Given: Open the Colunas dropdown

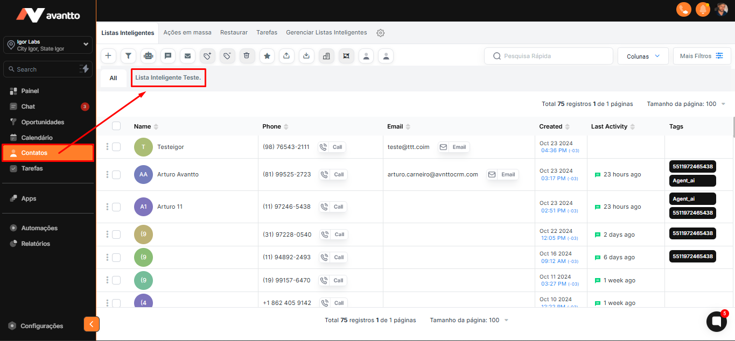Looking at the screenshot, I should click(643, 56).
